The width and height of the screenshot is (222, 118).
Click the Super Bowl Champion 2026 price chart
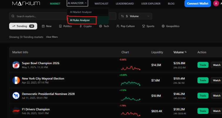(131, 68)
